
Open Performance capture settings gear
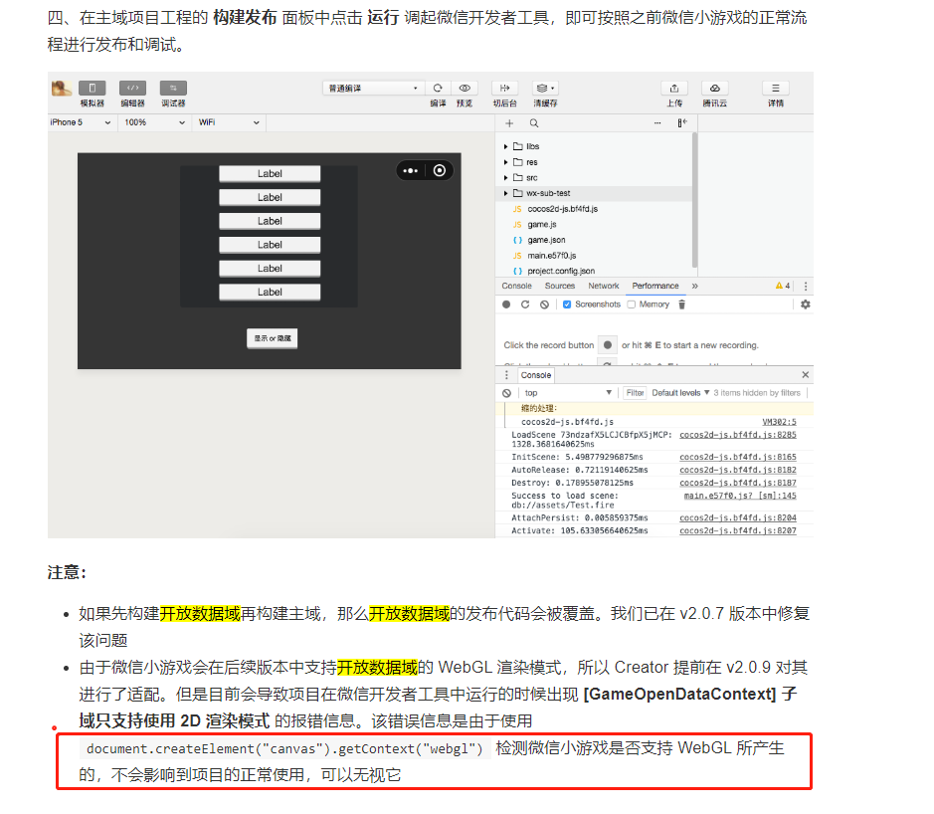(806, 305)
